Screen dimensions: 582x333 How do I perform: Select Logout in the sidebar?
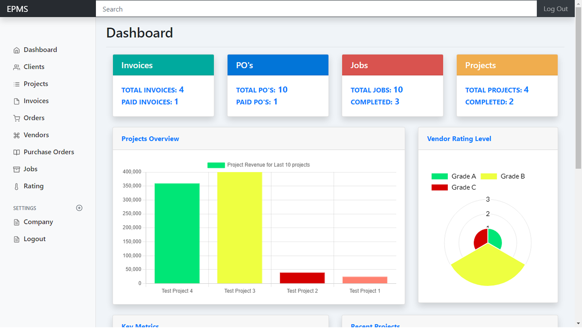(34, 239)
